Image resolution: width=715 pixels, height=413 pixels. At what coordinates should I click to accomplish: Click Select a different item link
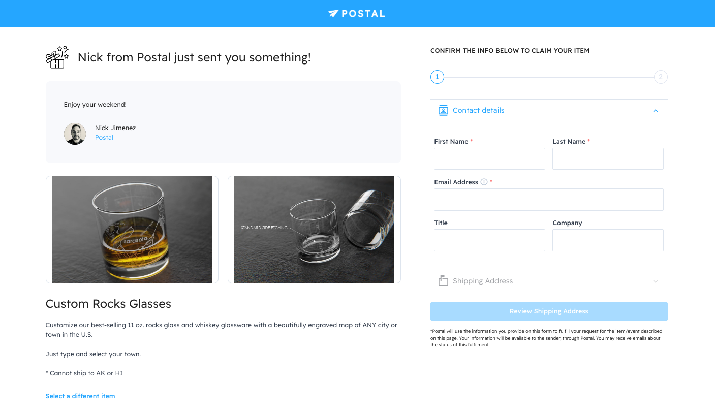click(x=80, y=396)
